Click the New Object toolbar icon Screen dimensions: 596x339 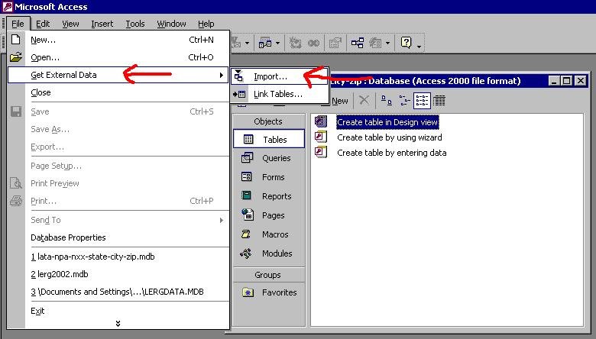point(376,43)
